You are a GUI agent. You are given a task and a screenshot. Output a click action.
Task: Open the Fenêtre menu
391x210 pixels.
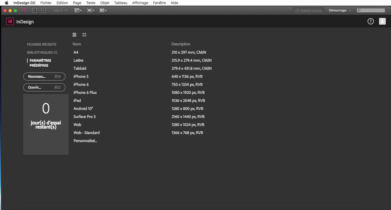(159, 3)
